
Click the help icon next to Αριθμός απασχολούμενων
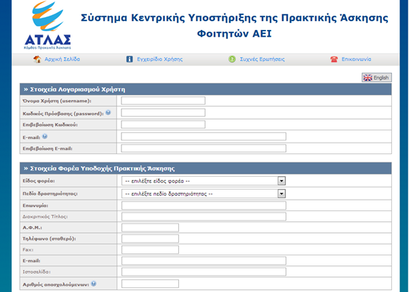pos(94,284)
